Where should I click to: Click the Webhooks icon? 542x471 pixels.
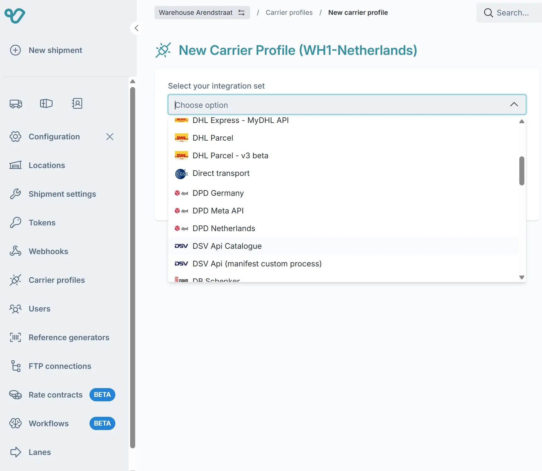pos(15,251)
